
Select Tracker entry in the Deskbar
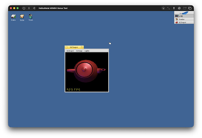[x=184, y=19]
